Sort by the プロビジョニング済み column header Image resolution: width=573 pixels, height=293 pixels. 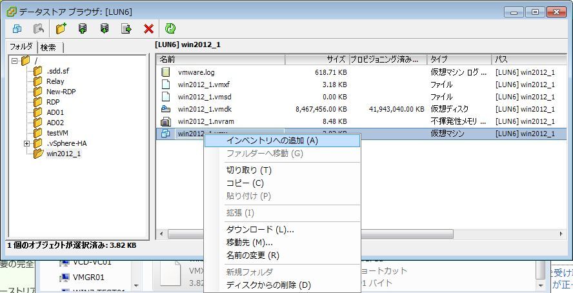387,59
